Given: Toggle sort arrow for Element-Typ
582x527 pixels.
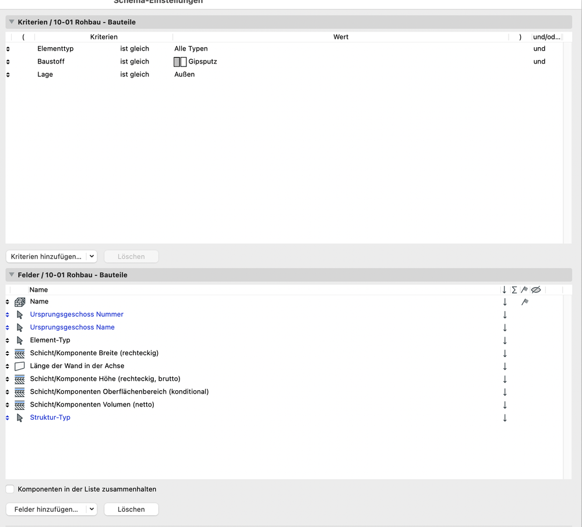Looking at the screenshot, I should pos(505,340).
